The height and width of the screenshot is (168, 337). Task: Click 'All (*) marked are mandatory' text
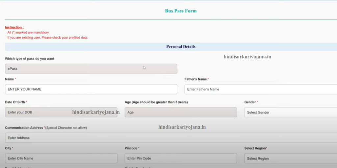coord(28,33)
